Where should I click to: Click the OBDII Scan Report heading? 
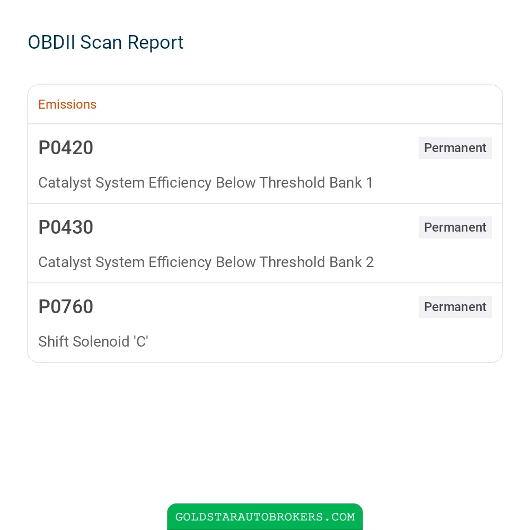pos(105,42)
